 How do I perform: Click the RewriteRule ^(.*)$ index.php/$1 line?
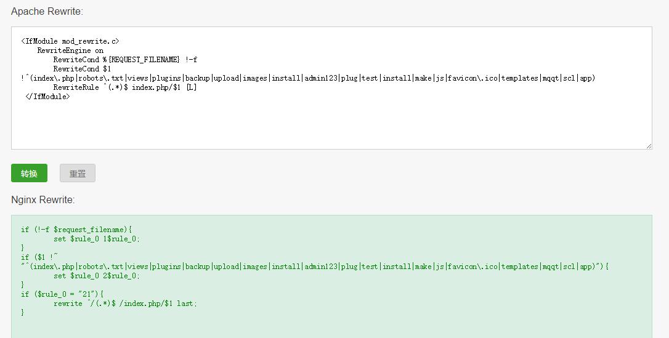coord(125,87)
